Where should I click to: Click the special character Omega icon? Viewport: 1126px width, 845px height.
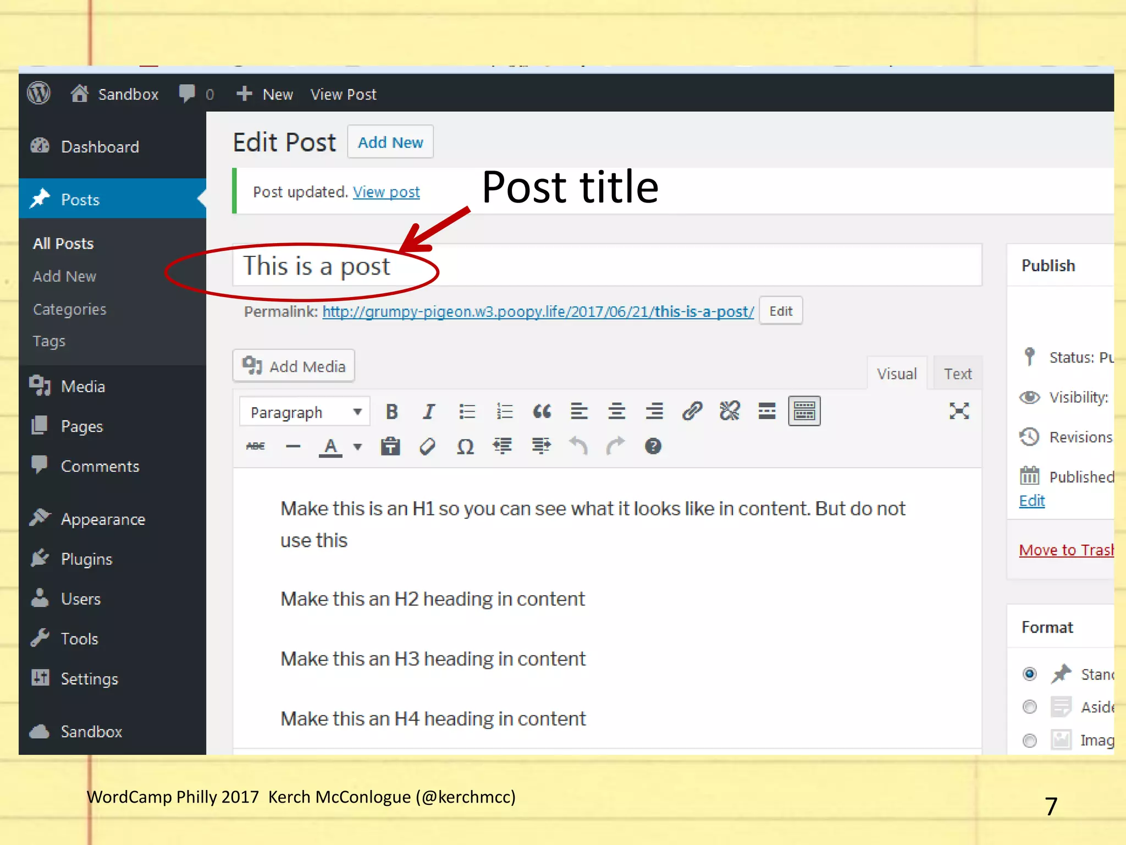[465, 447]
